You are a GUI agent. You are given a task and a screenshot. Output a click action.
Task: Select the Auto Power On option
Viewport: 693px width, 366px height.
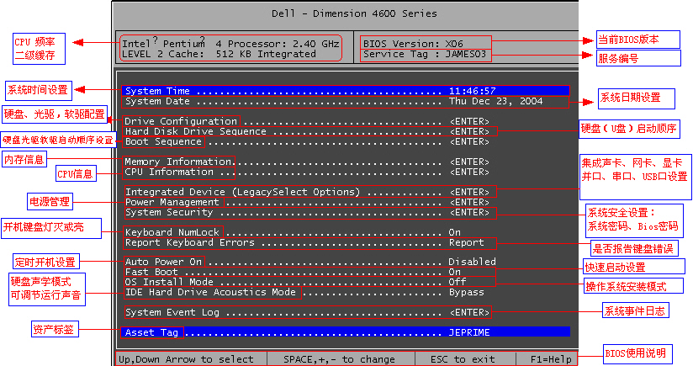click(x=164, y=262)
